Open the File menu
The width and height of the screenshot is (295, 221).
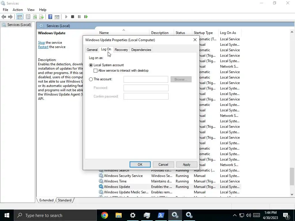point(5,10)
